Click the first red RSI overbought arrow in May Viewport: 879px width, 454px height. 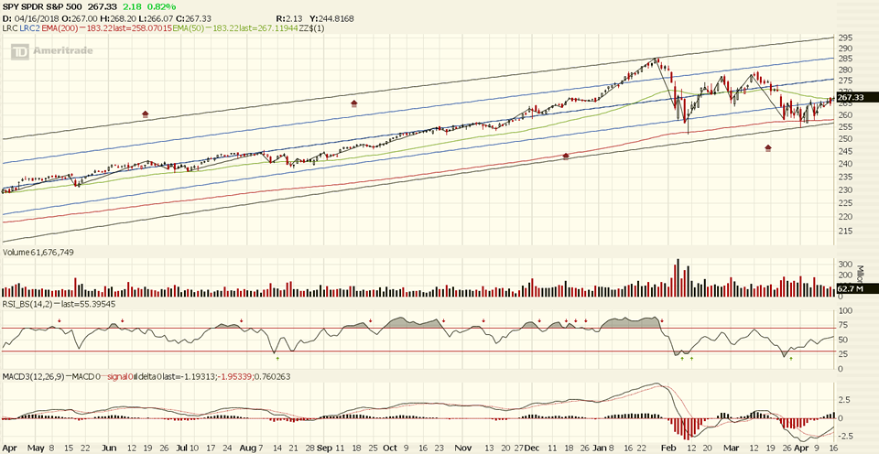[x=59, y=321]
